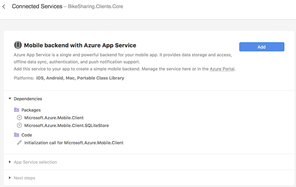
Task: Open the Azure Portal link
Action: 222,69
